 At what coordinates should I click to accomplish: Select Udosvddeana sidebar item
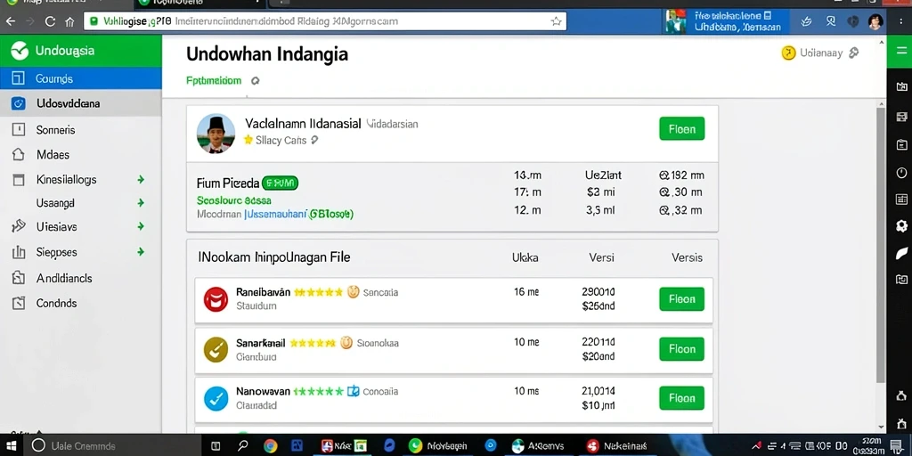click(81, 103)
